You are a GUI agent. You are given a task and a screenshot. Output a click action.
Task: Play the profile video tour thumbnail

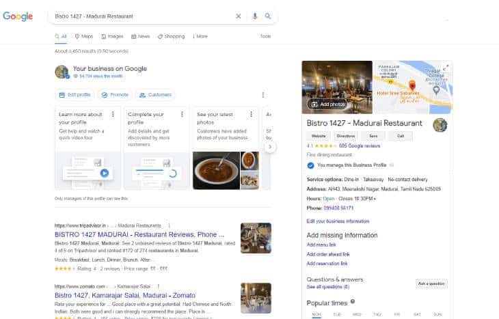point(87,171)
